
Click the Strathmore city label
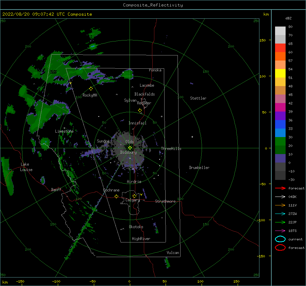165,201
